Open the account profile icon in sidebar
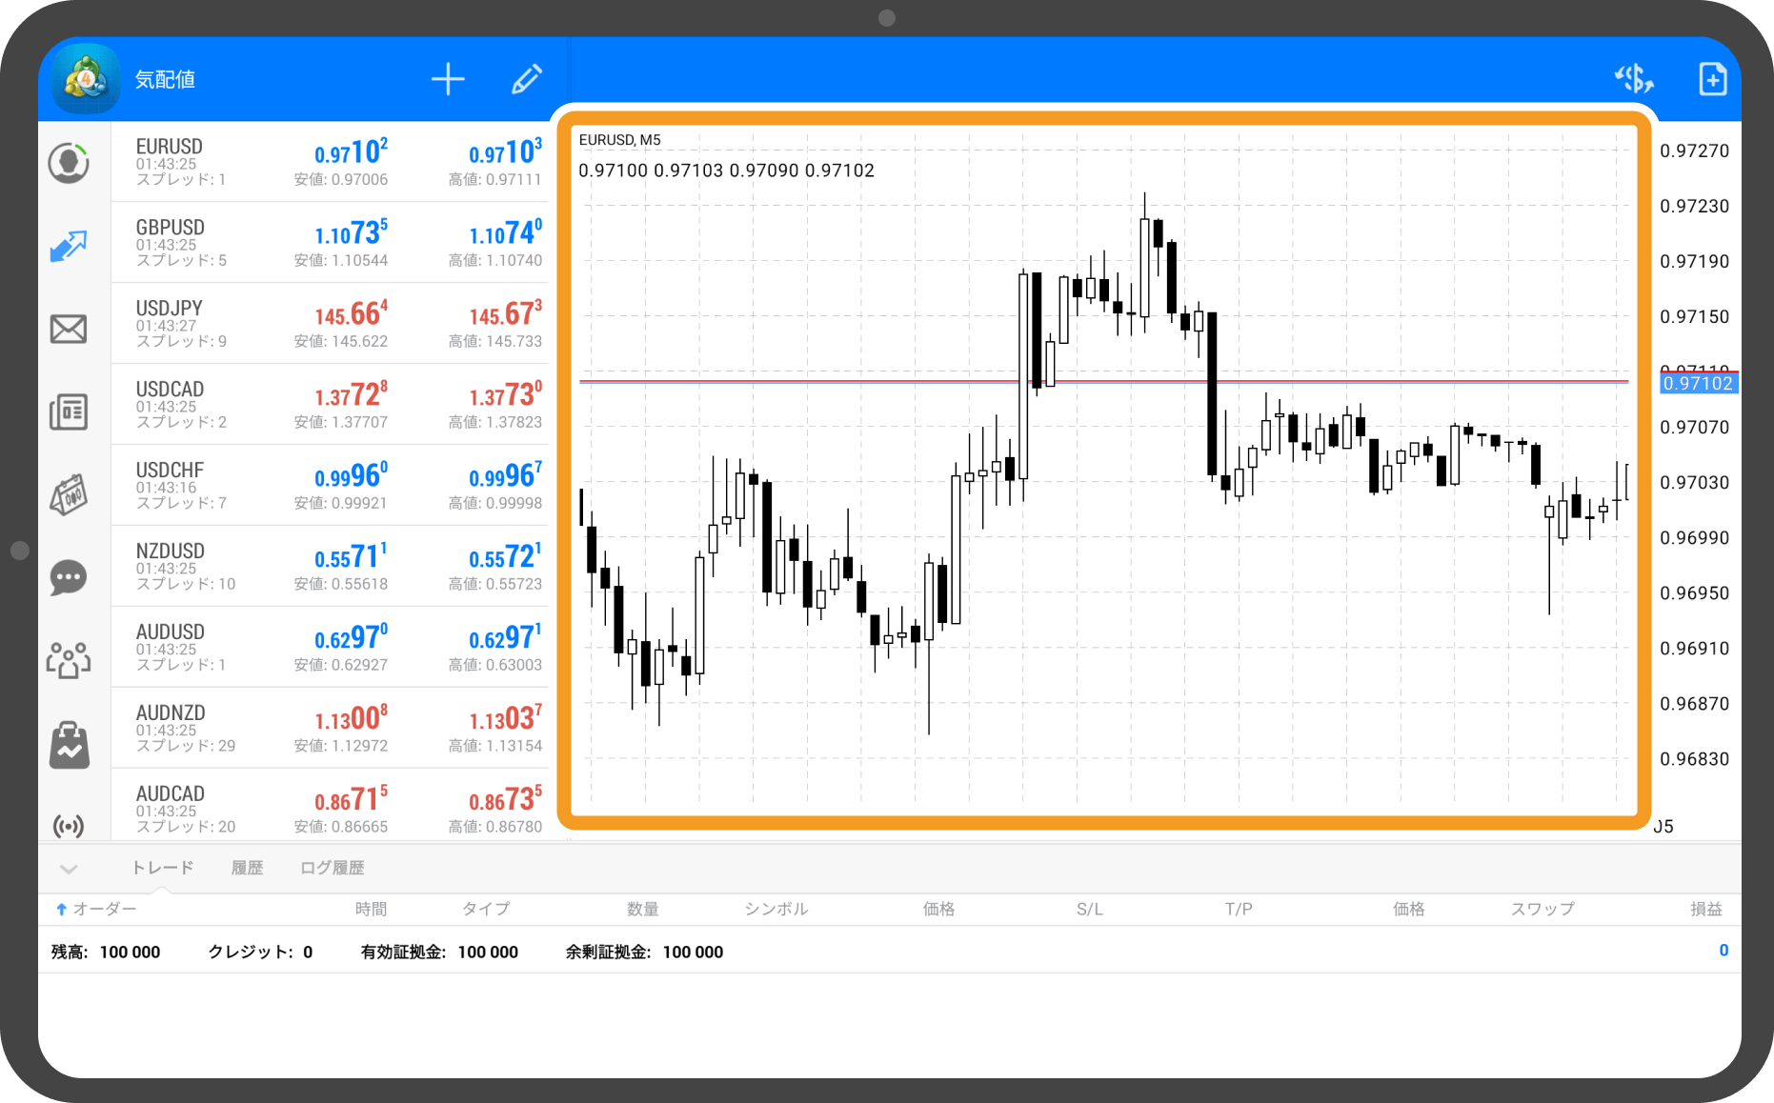This screenshot has width=1774, height=1103. 69,163
